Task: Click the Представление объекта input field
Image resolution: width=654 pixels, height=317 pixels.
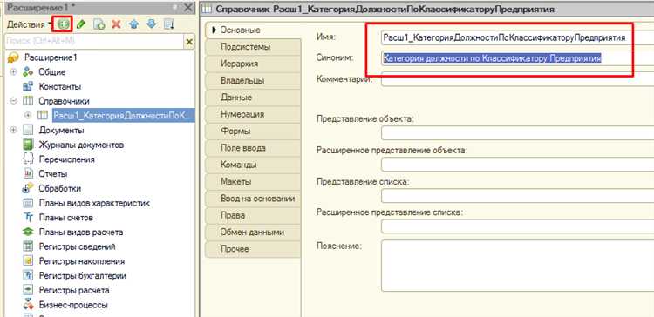Action: click(x=517, y=133)
